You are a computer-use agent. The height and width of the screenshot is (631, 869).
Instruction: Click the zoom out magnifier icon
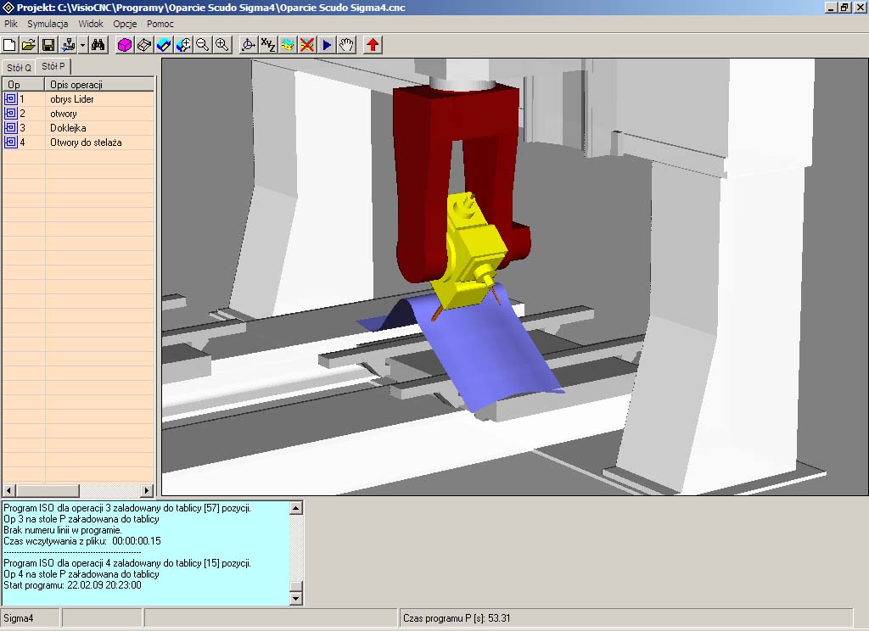tap(203, 44)
